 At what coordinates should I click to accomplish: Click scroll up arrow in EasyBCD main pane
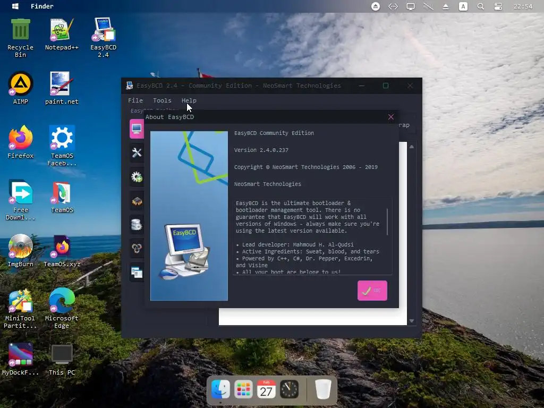click(x=412, y=147)
